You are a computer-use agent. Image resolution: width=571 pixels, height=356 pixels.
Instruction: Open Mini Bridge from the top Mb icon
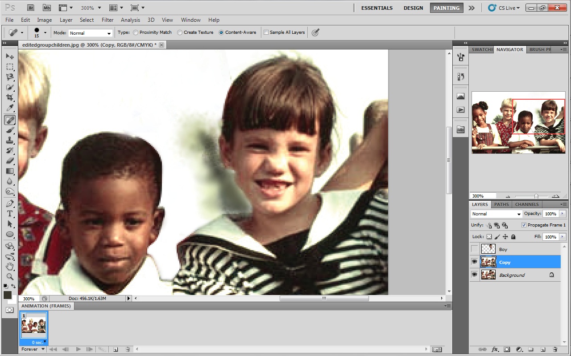(x=47, y=8)
